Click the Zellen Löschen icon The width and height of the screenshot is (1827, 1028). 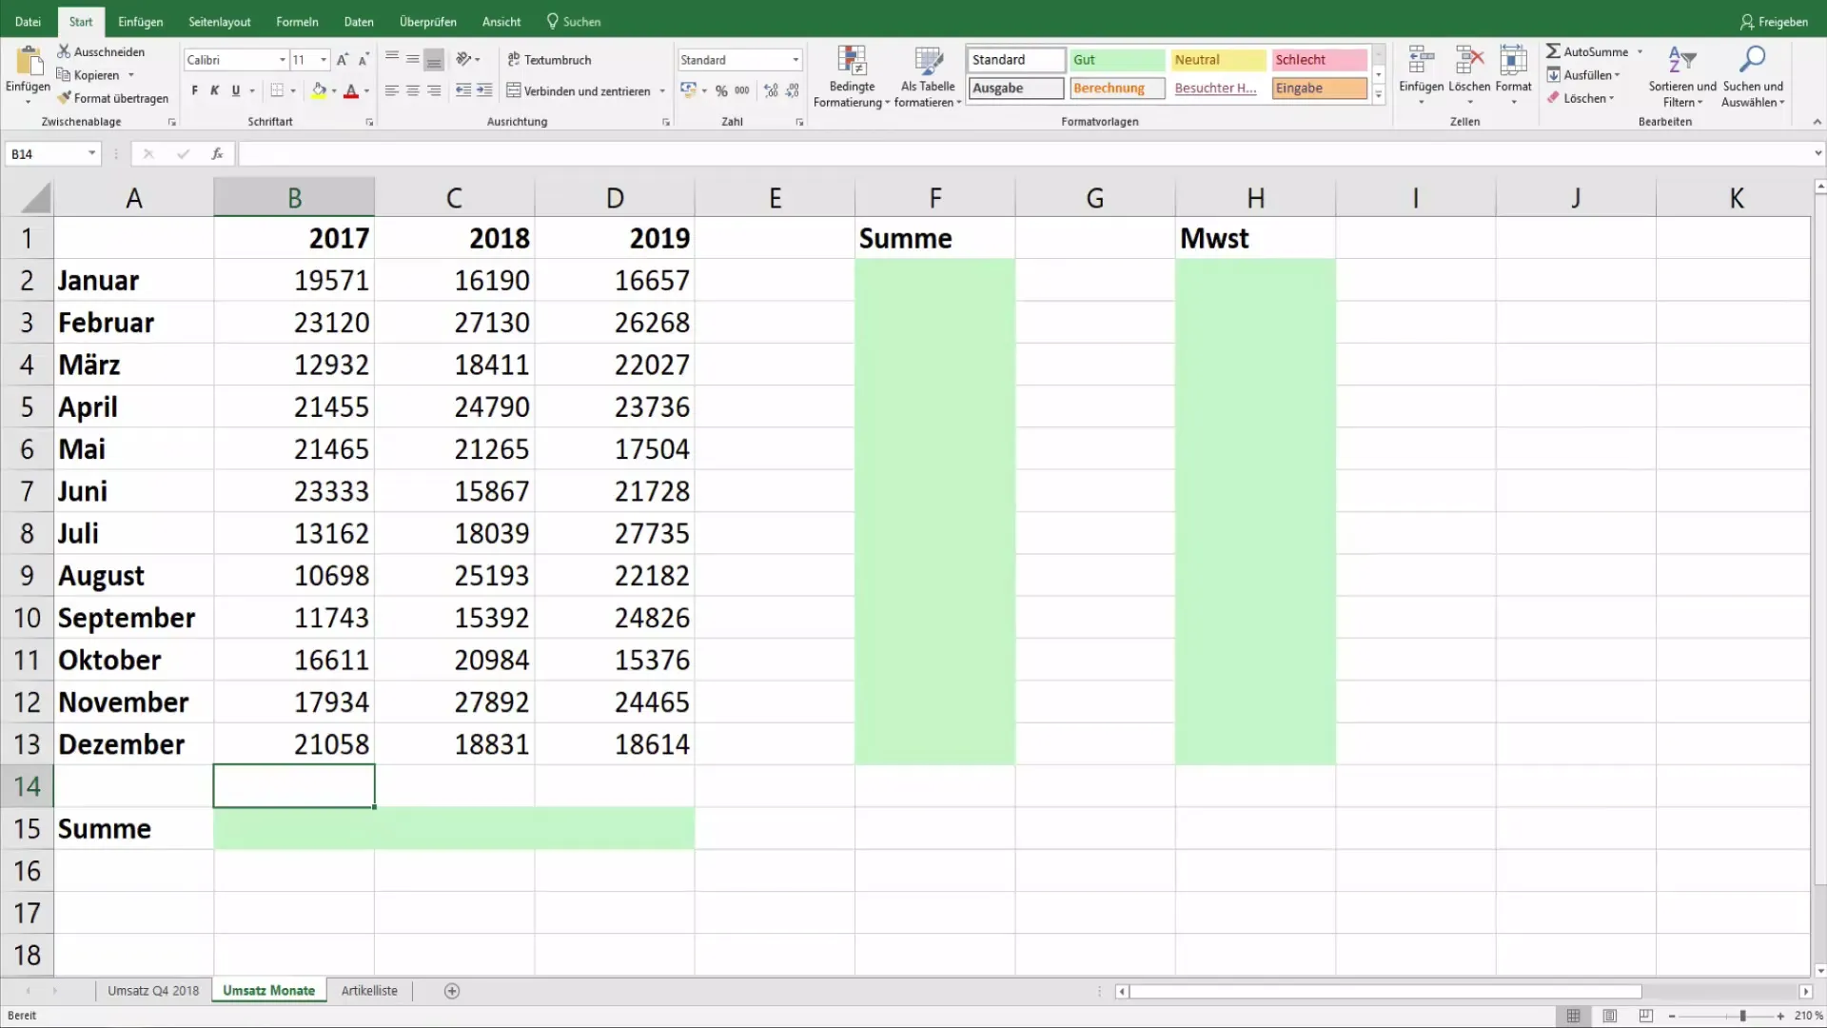pos(1469,60)
